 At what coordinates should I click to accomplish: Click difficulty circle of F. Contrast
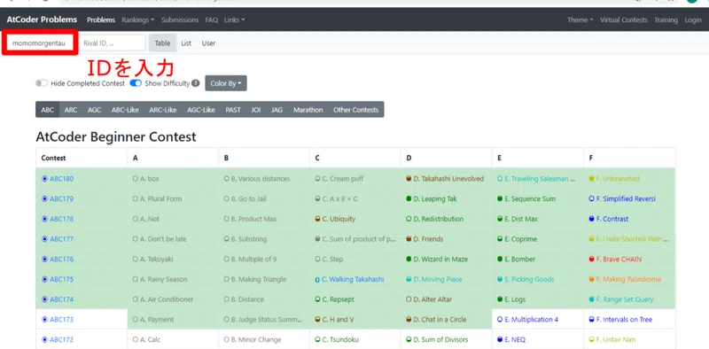pyautogui.click(x=591, y=219)
